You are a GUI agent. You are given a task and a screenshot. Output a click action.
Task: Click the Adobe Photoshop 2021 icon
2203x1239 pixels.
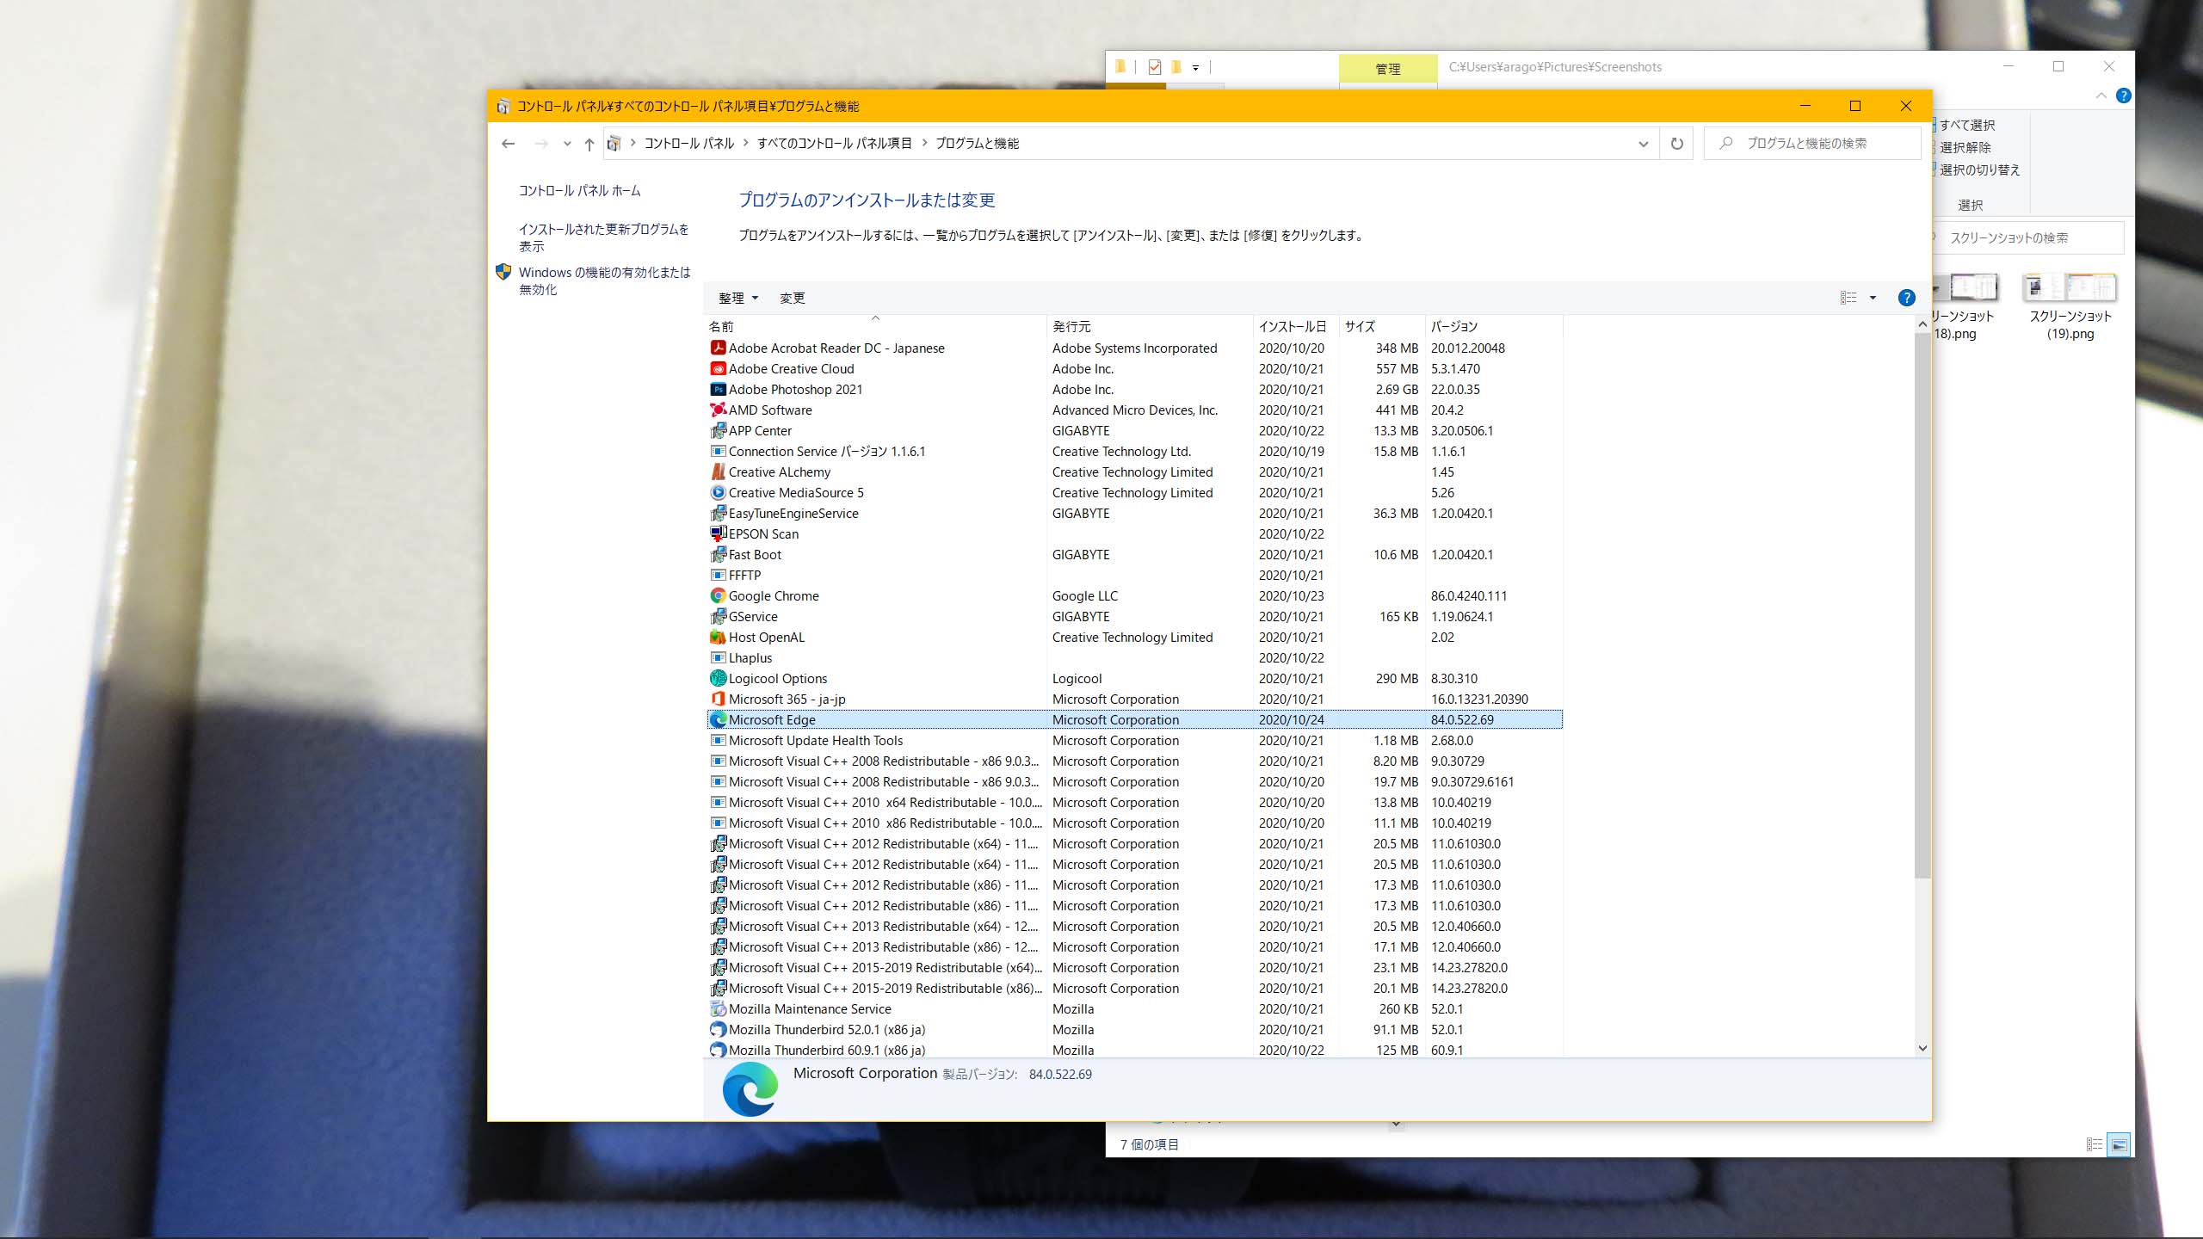click(718, 389)
